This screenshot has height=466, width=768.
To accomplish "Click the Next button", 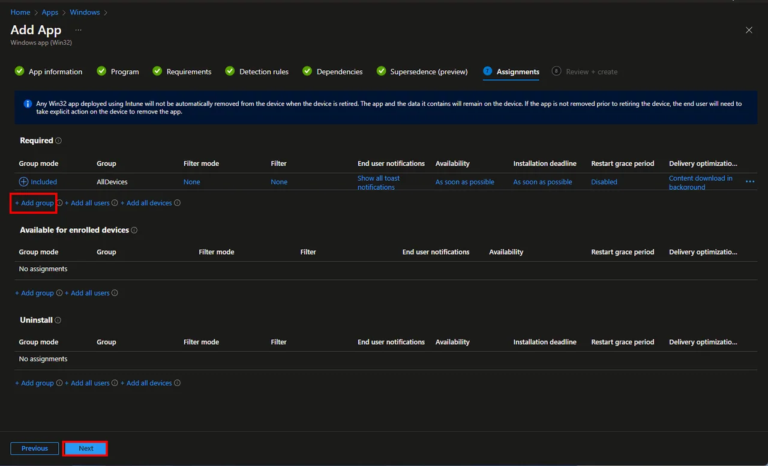I will pos(86,449).
